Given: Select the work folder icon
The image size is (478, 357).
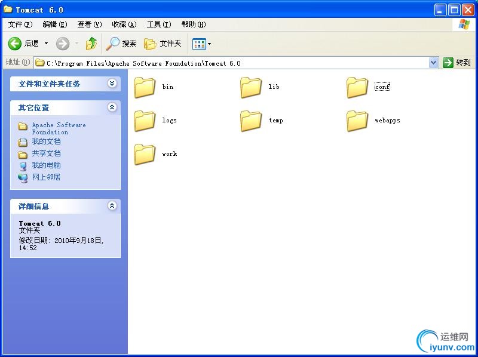Looking at the screenshot, I should coord(145,154).
